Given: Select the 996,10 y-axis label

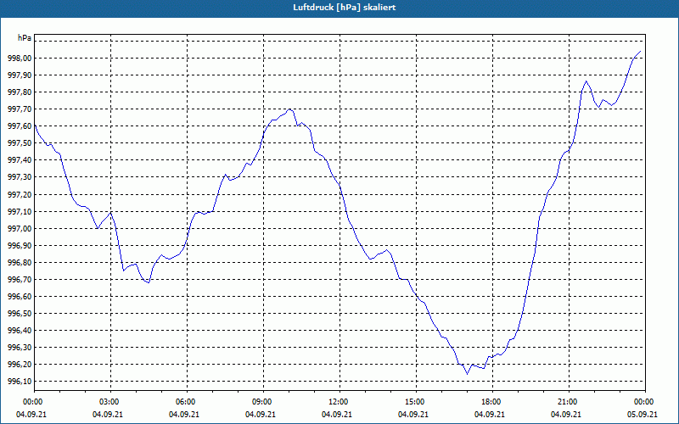Looking at the screenshot, I should click(20, 382).
